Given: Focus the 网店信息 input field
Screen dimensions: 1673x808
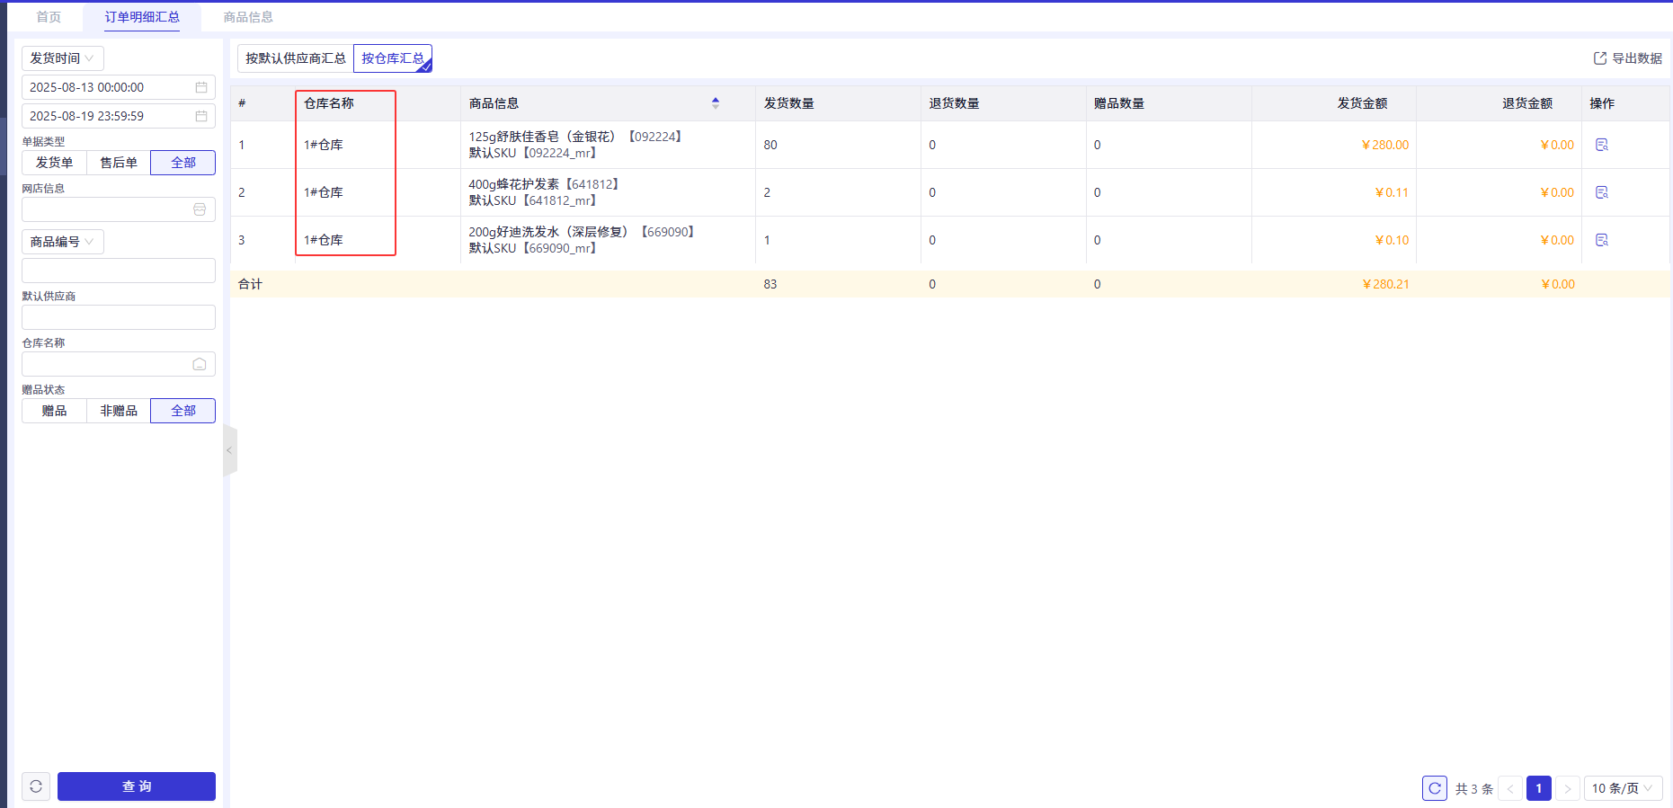Looking at the screenshot, I should (119, 209).
